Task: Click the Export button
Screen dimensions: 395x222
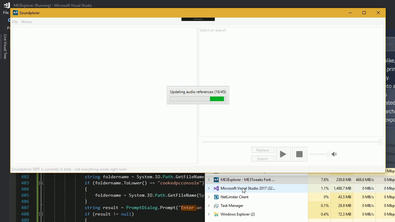Action: (263, 159)
